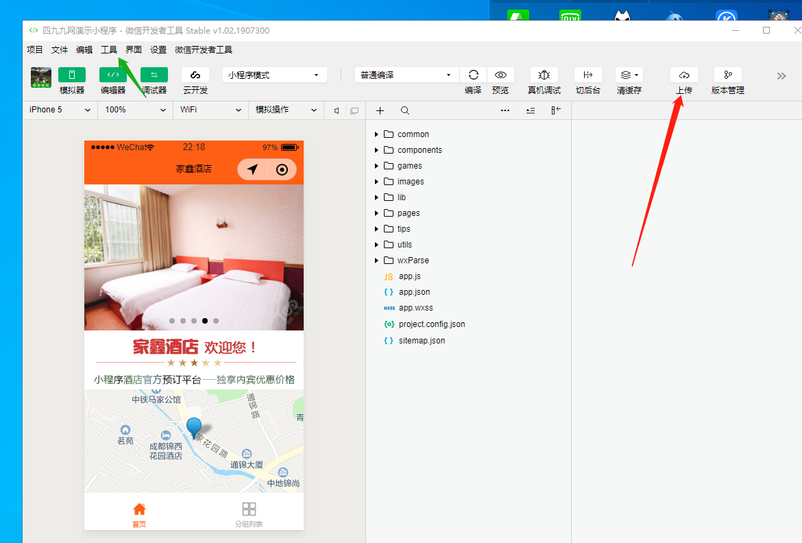Open Version Management (版本管理) icon
This screenshot has width=802, height=543.
[x=727, y=75]
